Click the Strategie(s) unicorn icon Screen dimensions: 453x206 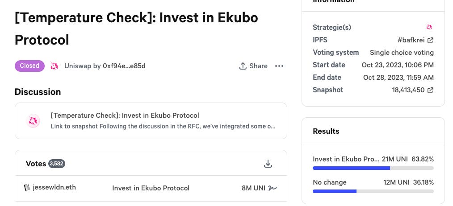pos(429,27)
